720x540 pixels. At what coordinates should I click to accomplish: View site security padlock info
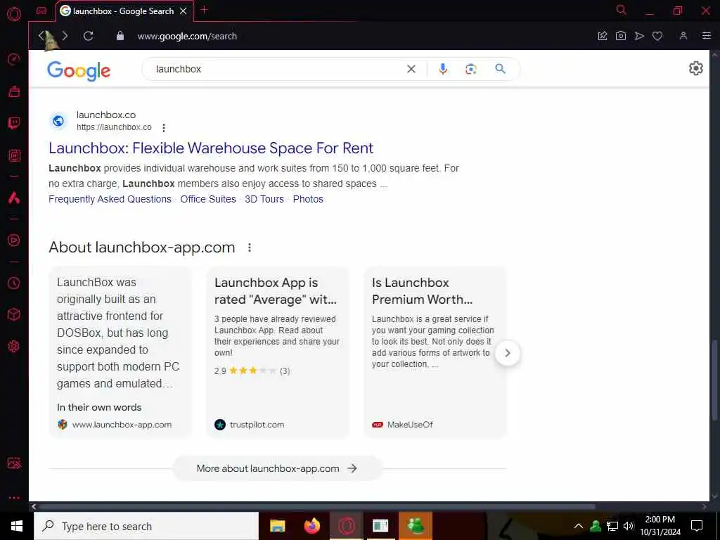click(x=120, y=36)
